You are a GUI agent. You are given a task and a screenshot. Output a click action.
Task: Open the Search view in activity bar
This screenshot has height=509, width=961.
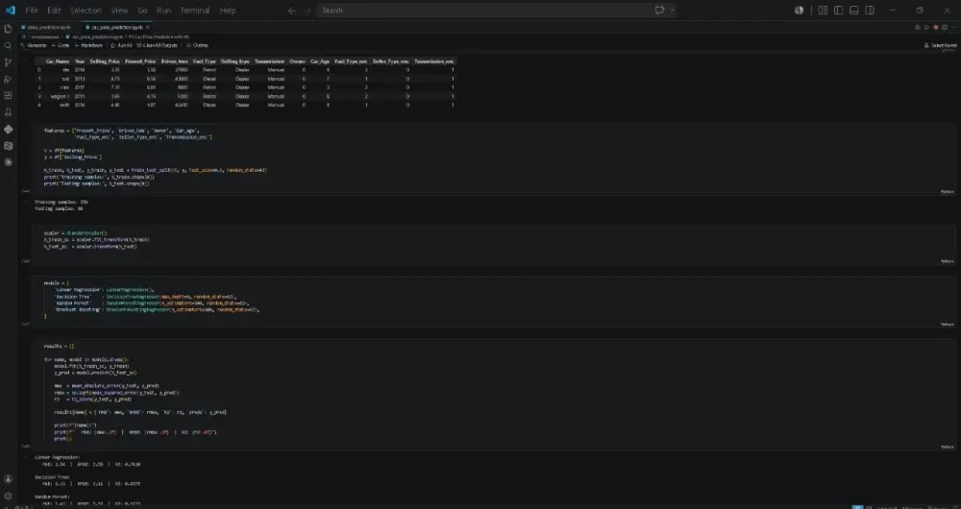pos(8,45)
